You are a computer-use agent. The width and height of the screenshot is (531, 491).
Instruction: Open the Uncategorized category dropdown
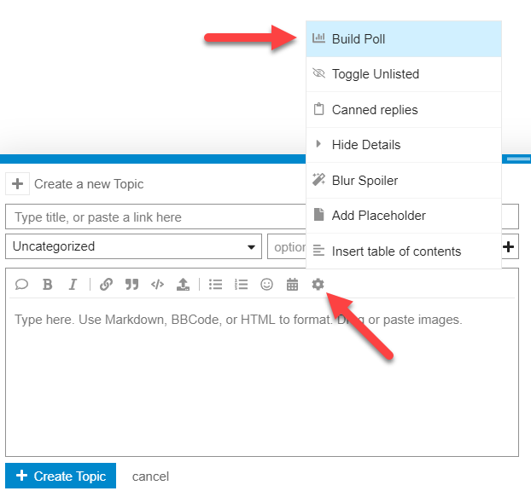tap(133, 246)
